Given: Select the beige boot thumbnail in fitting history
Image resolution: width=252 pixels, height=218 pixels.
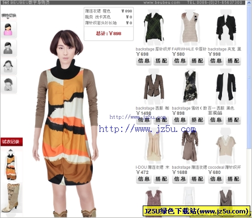Looking at the screenshot, I should (11, 198).
